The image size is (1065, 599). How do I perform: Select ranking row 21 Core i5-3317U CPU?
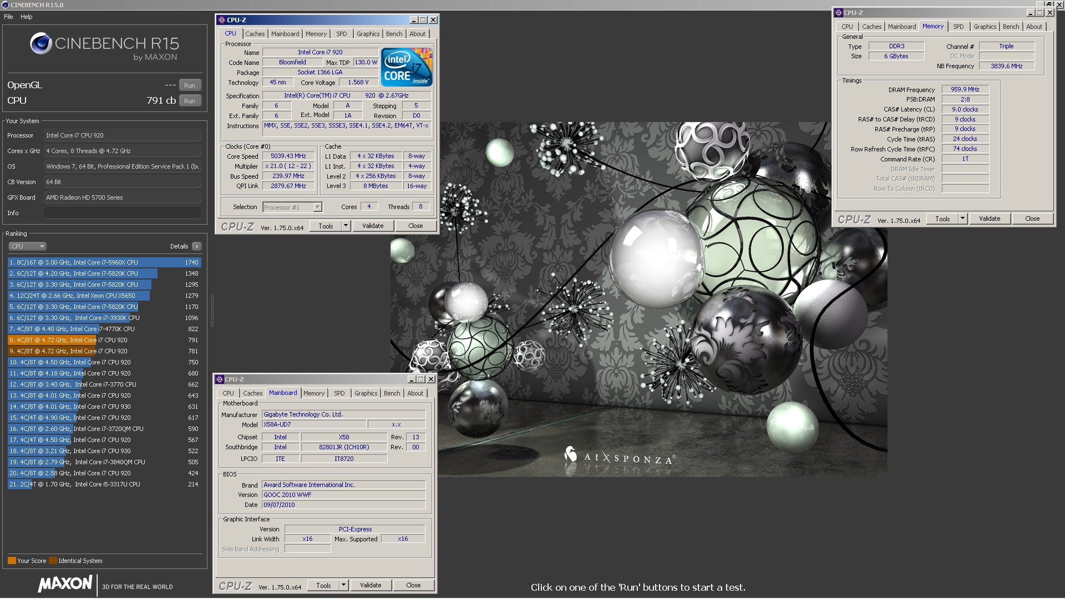click(104, 484)
